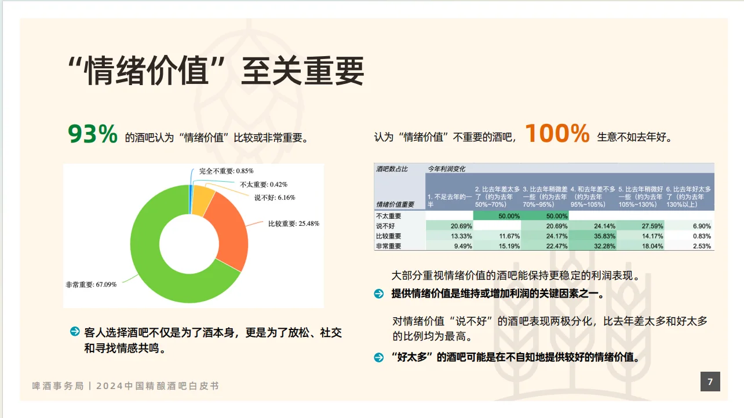This screenshot has width=744, height=418.
Task: Click the table header "今年利润变化"
Action: [x=446, y=169]
